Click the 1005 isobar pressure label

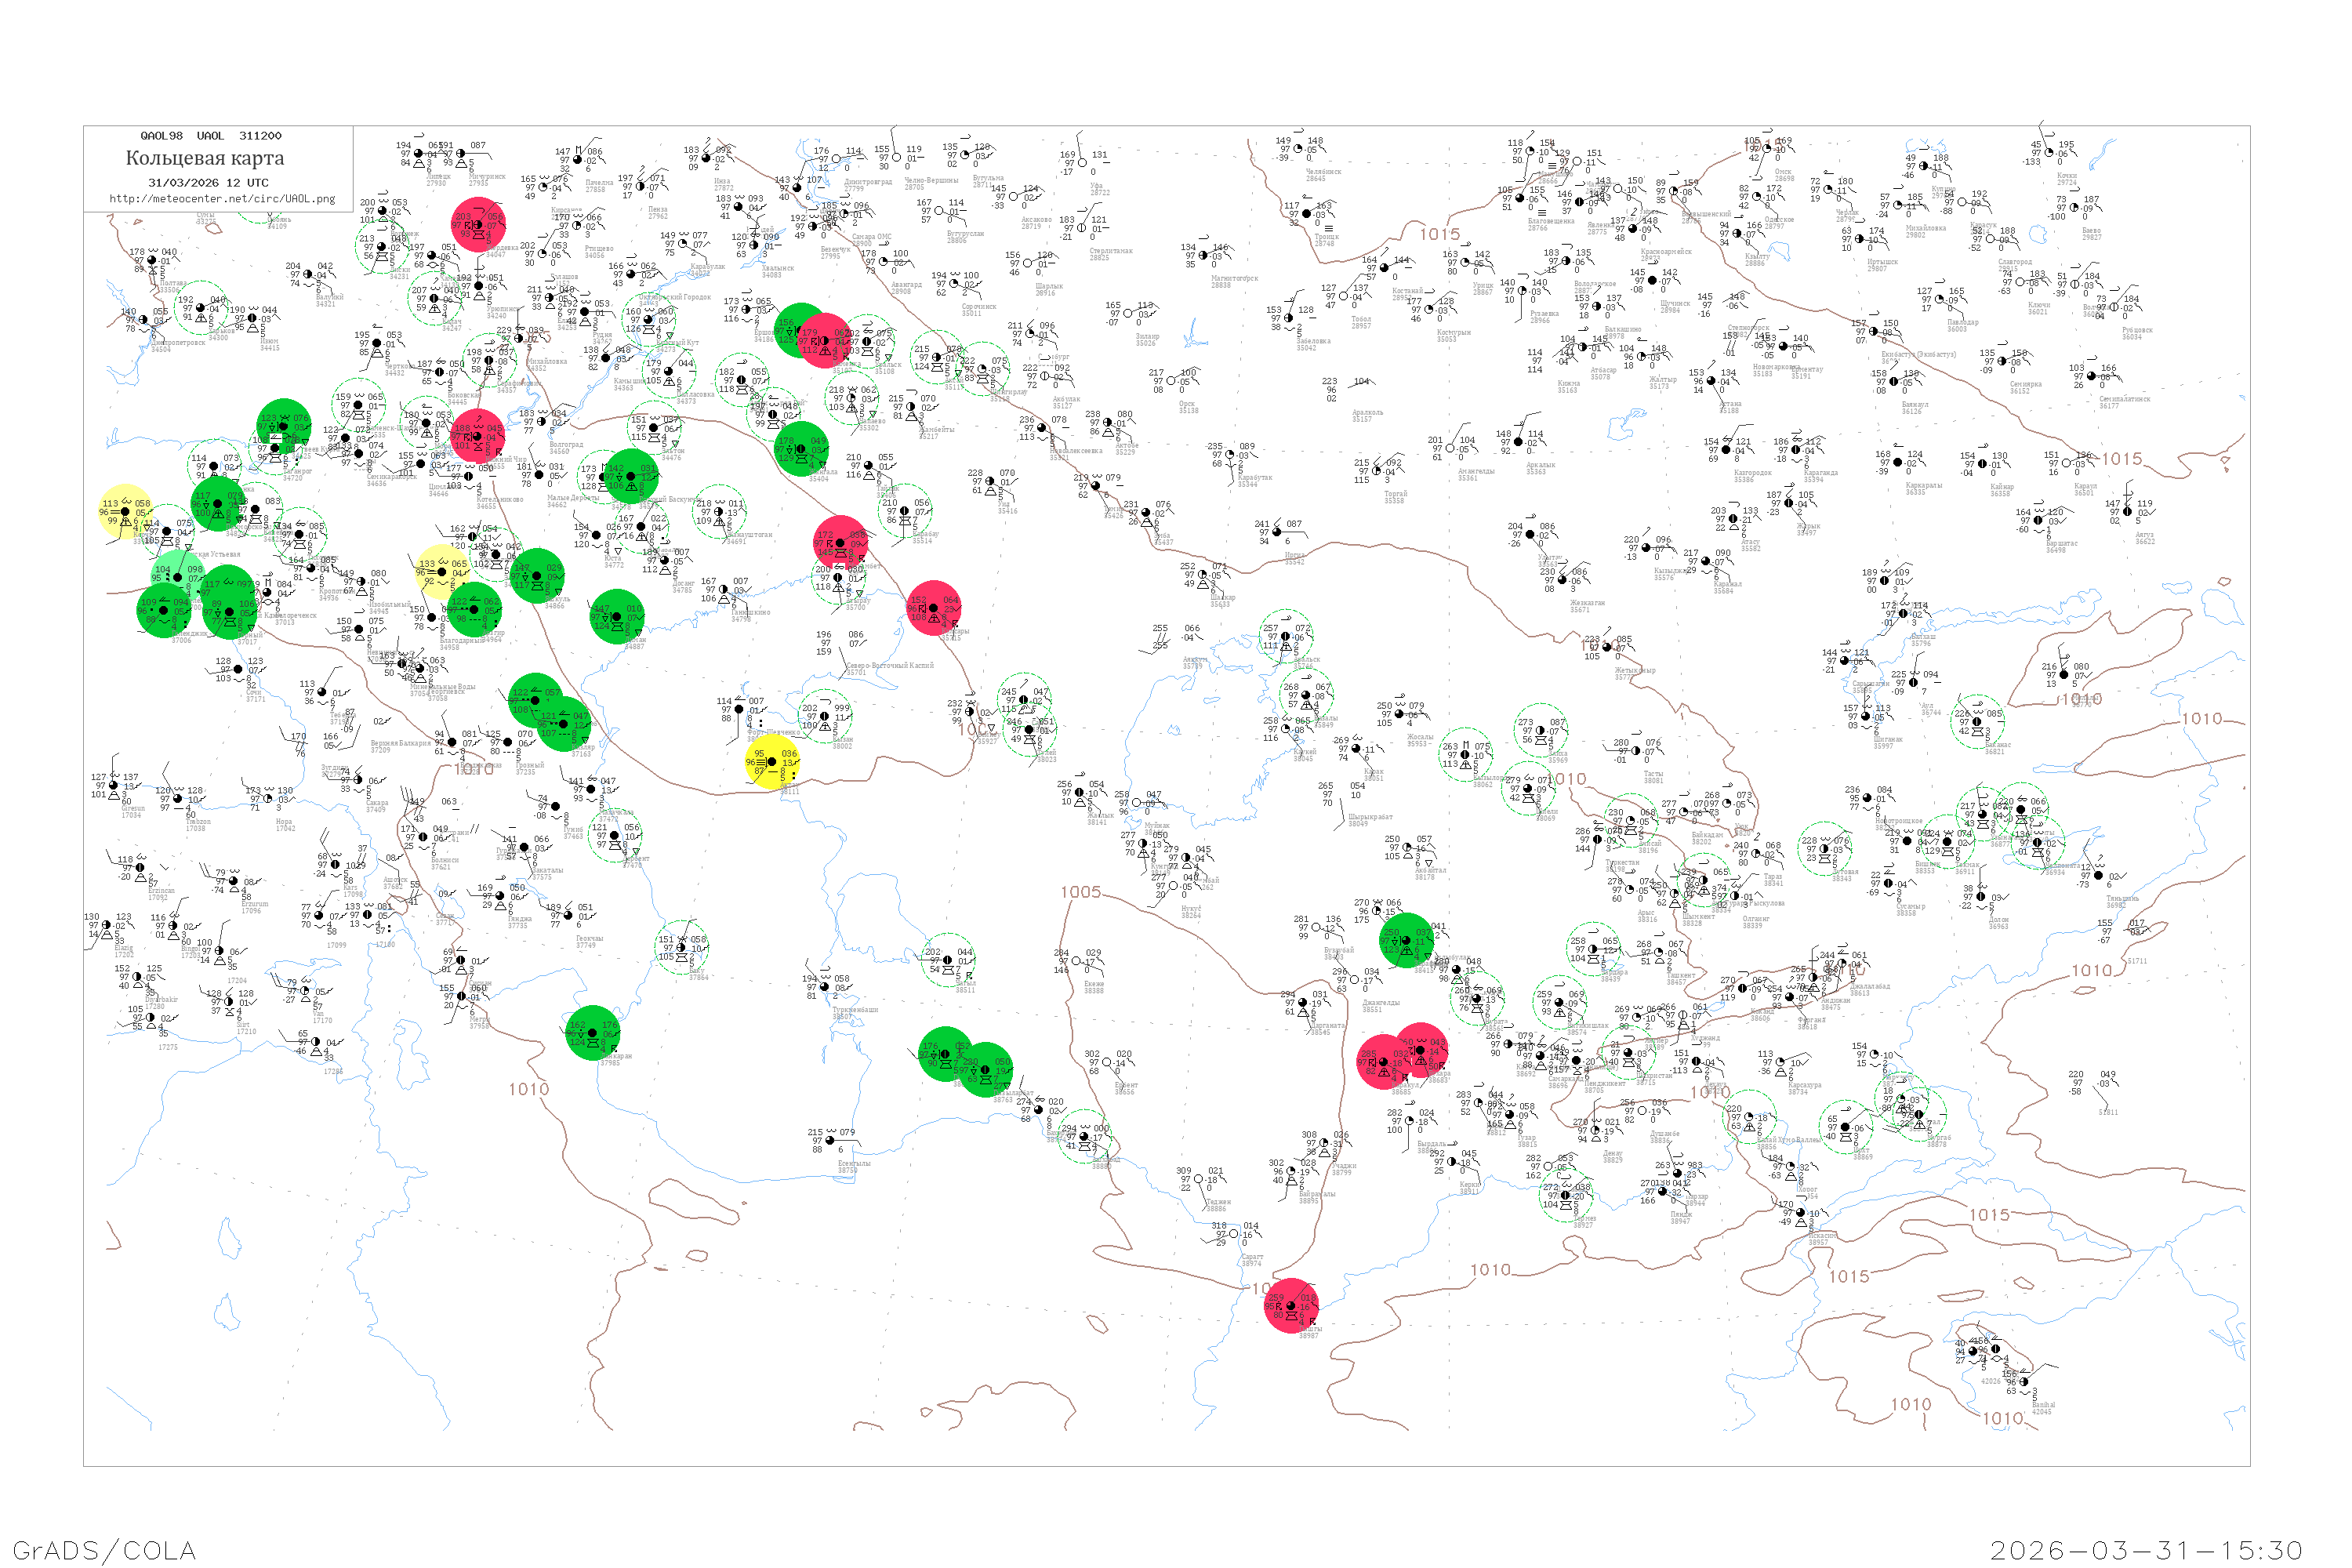click(x=1080, y=892)
